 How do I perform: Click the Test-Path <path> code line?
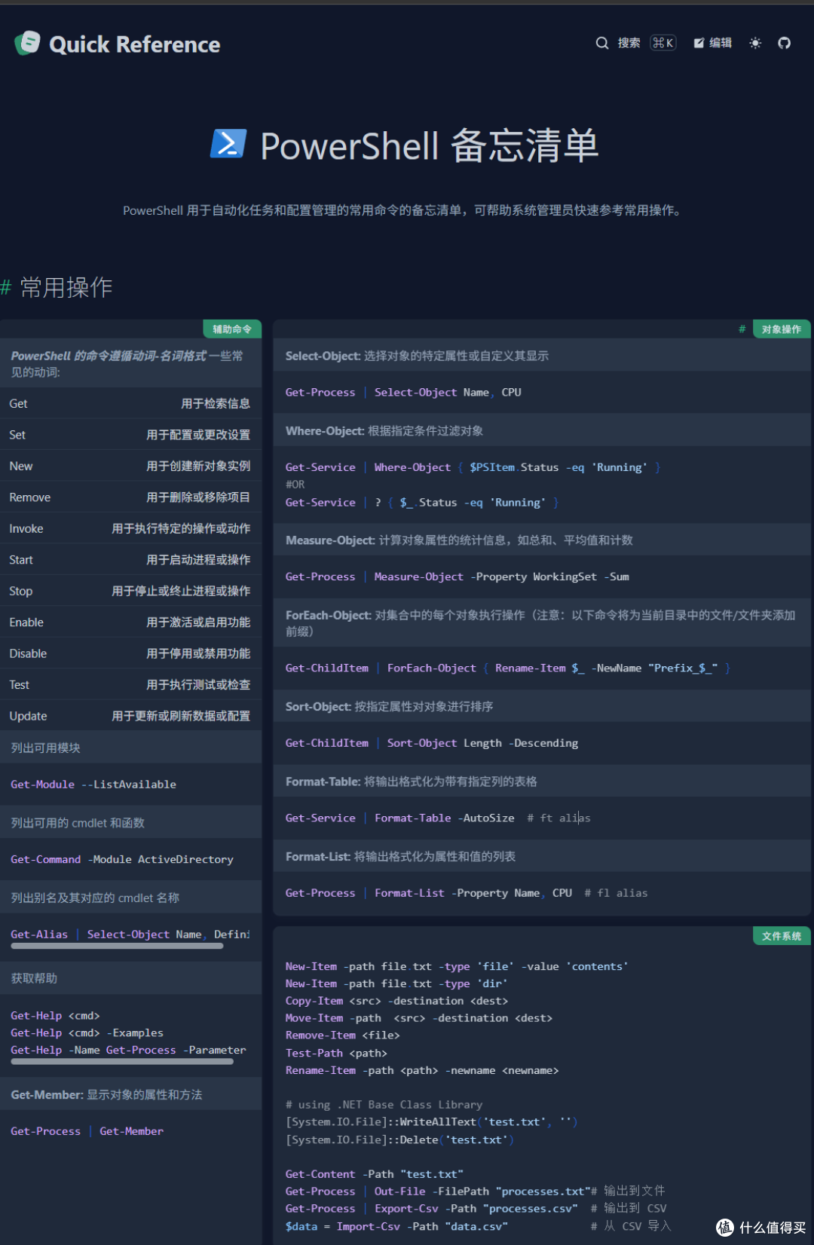[x=336, y=1053]
